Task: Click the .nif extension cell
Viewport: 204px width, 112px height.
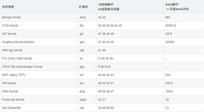Action: 81,75
